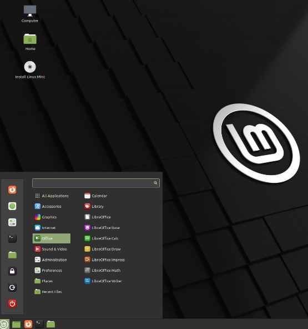The image size is (308, 329).
Task: Click the Linux Mint menu button in the panel
Action: point(4,324)
